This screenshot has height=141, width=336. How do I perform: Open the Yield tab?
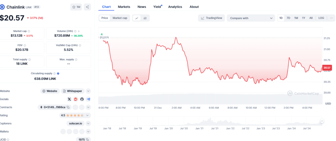click(x=157, y=7)
